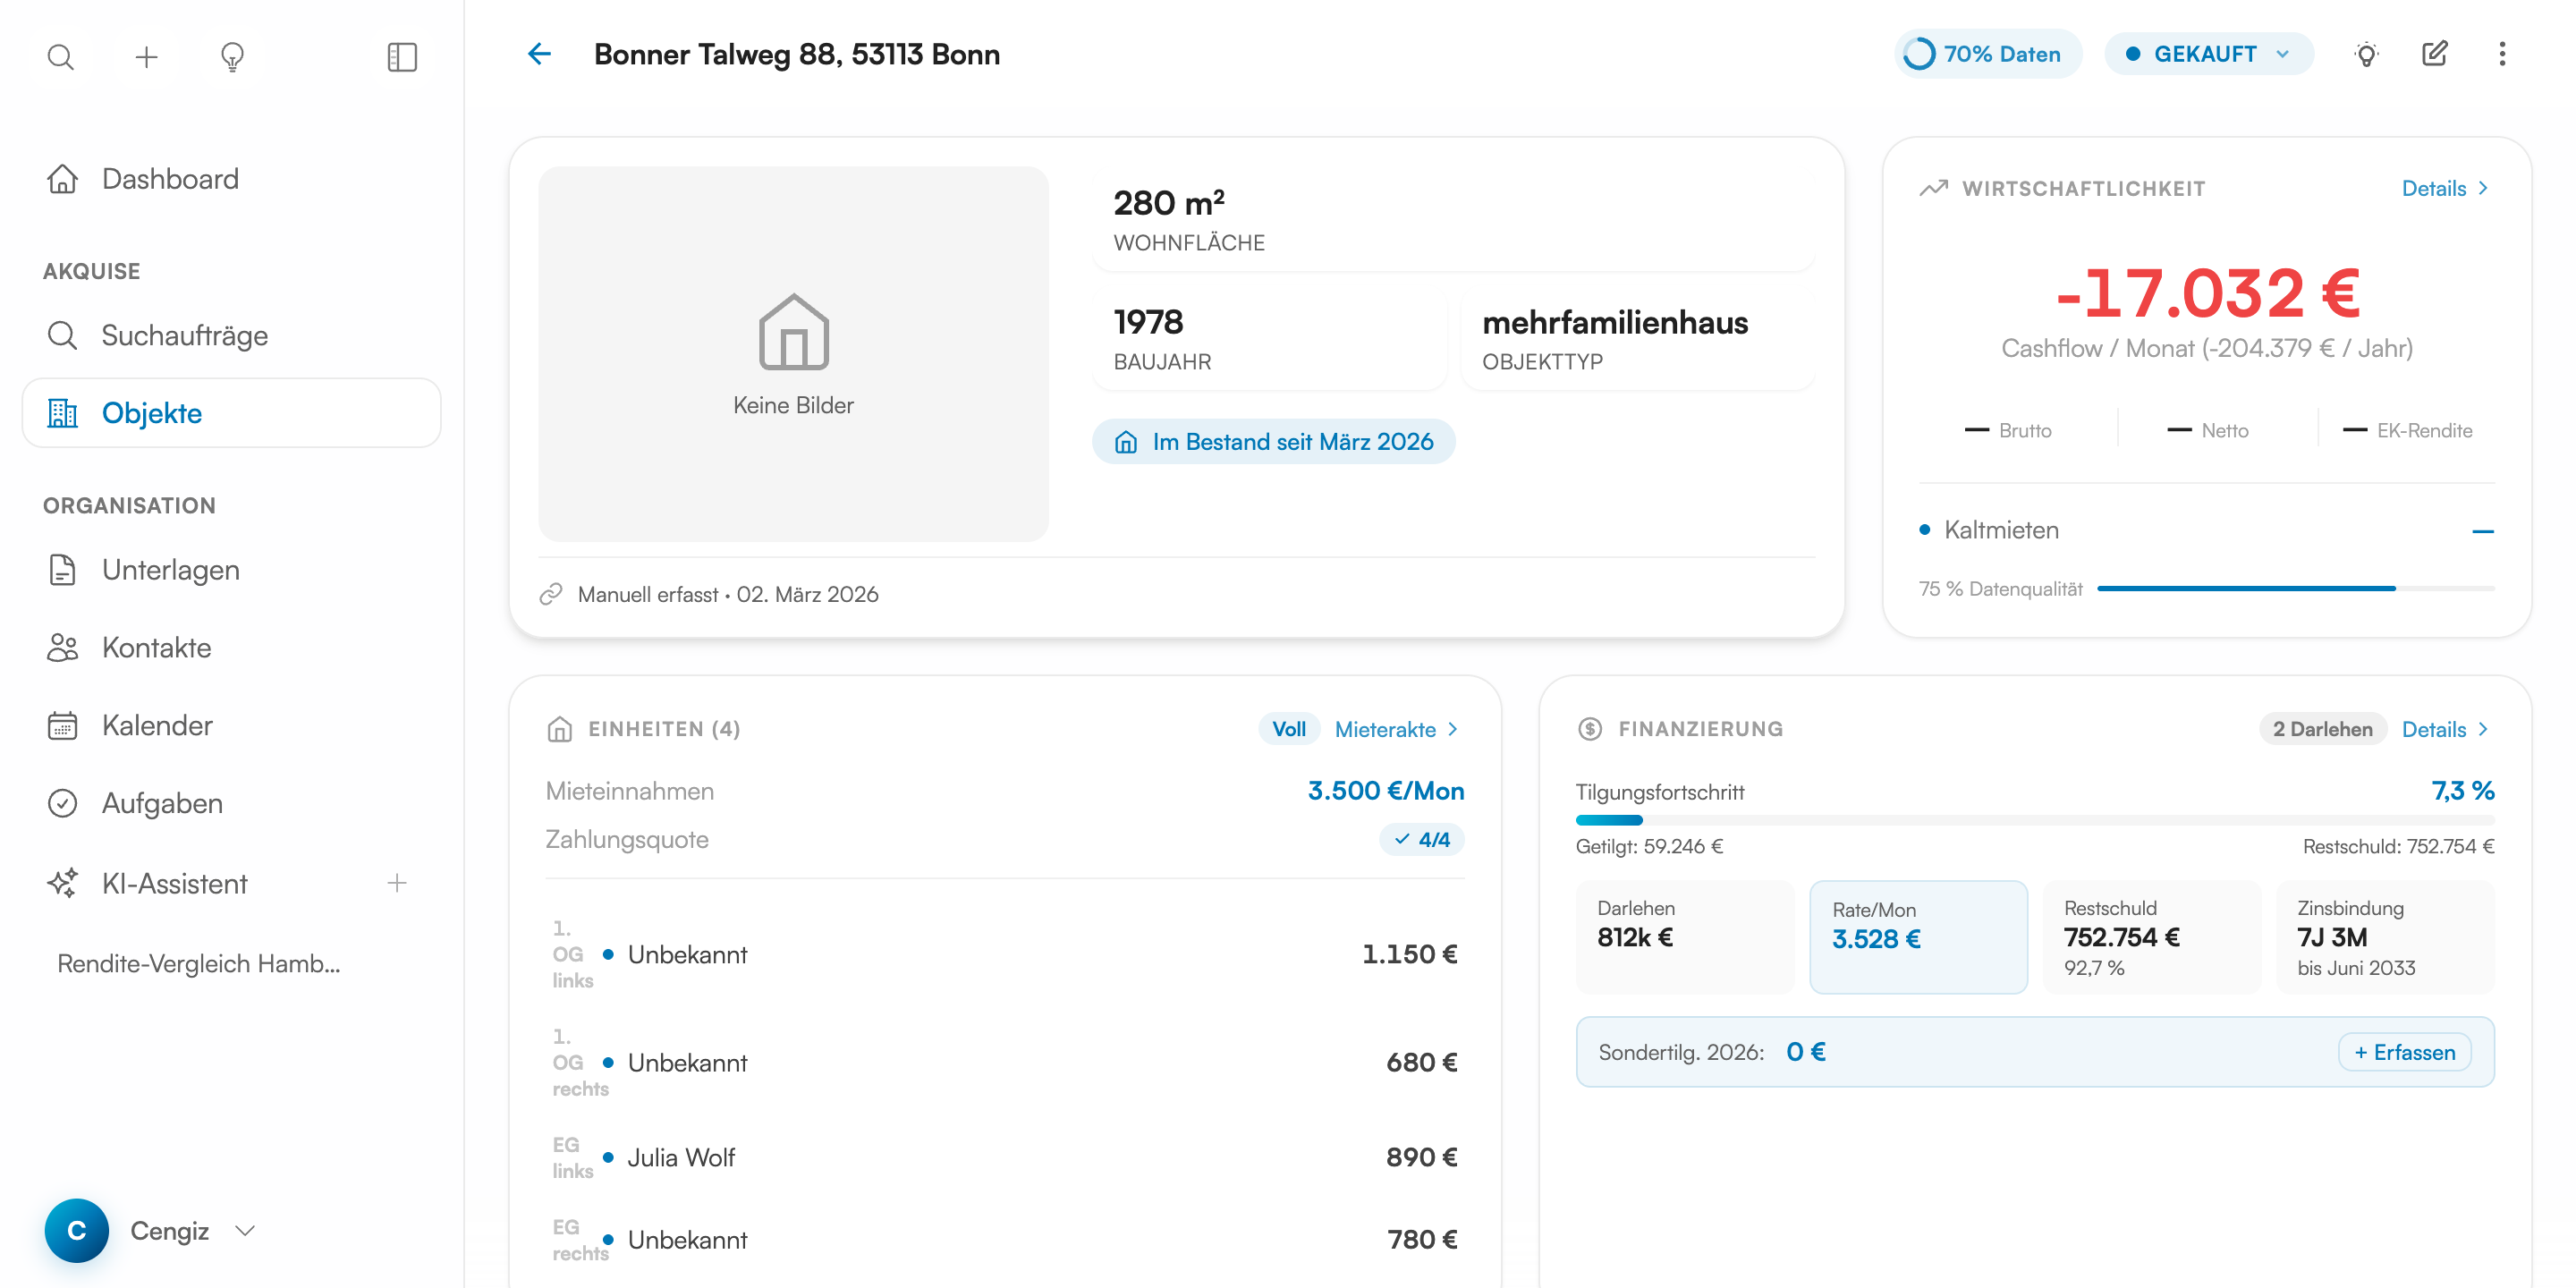Screen dimensions: 2576x1288
Task: Open the edit pencil icon for property
Action: tap(2434, 54)
